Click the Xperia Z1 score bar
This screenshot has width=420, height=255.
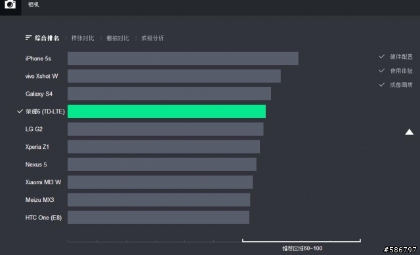(163, 147)
